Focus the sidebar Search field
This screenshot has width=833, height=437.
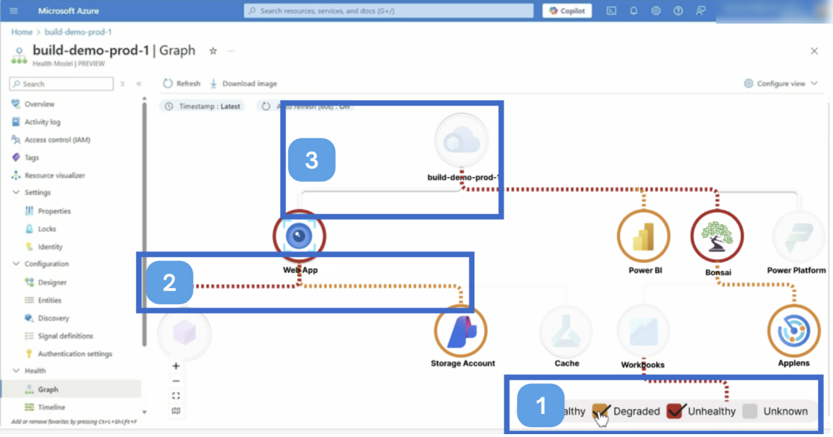pyautogui.click(x=62, y=84)
